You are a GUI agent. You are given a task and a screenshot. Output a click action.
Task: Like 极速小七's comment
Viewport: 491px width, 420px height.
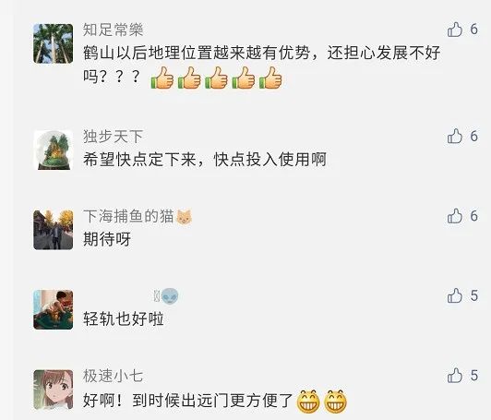coord(455,376)
